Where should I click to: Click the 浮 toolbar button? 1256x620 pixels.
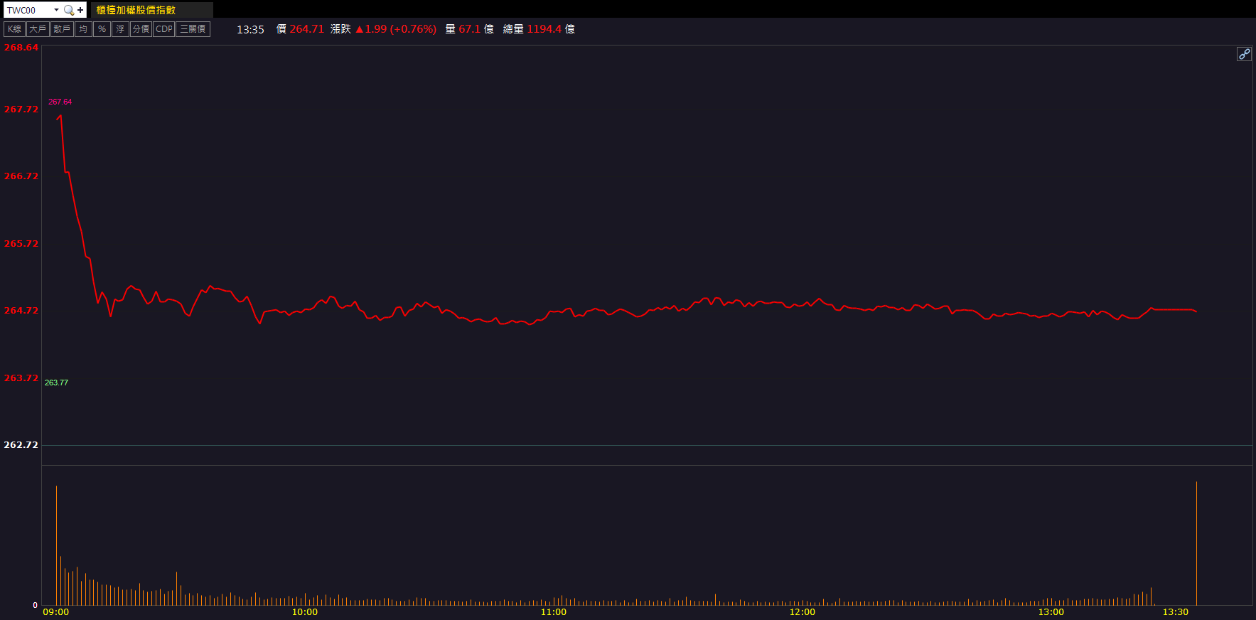point(120,29)
